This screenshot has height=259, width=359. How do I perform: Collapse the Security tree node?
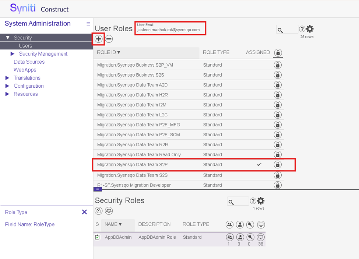[x=7, y=38]
